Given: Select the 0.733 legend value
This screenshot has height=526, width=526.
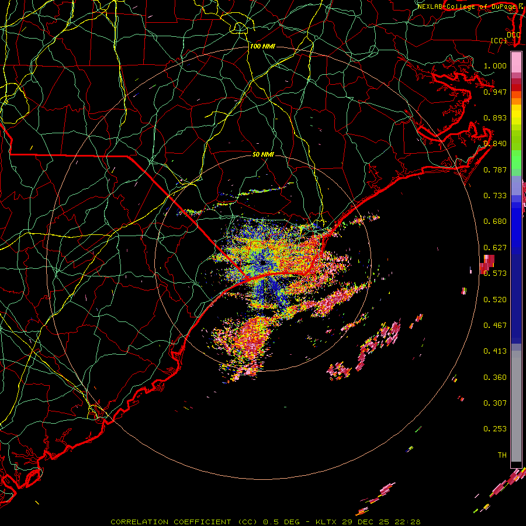Looking at the screenshot, I should click(495, 195).
